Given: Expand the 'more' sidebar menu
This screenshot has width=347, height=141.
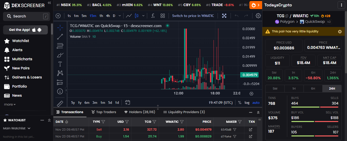Looking at the screenshot, I should tap(10, 105).
